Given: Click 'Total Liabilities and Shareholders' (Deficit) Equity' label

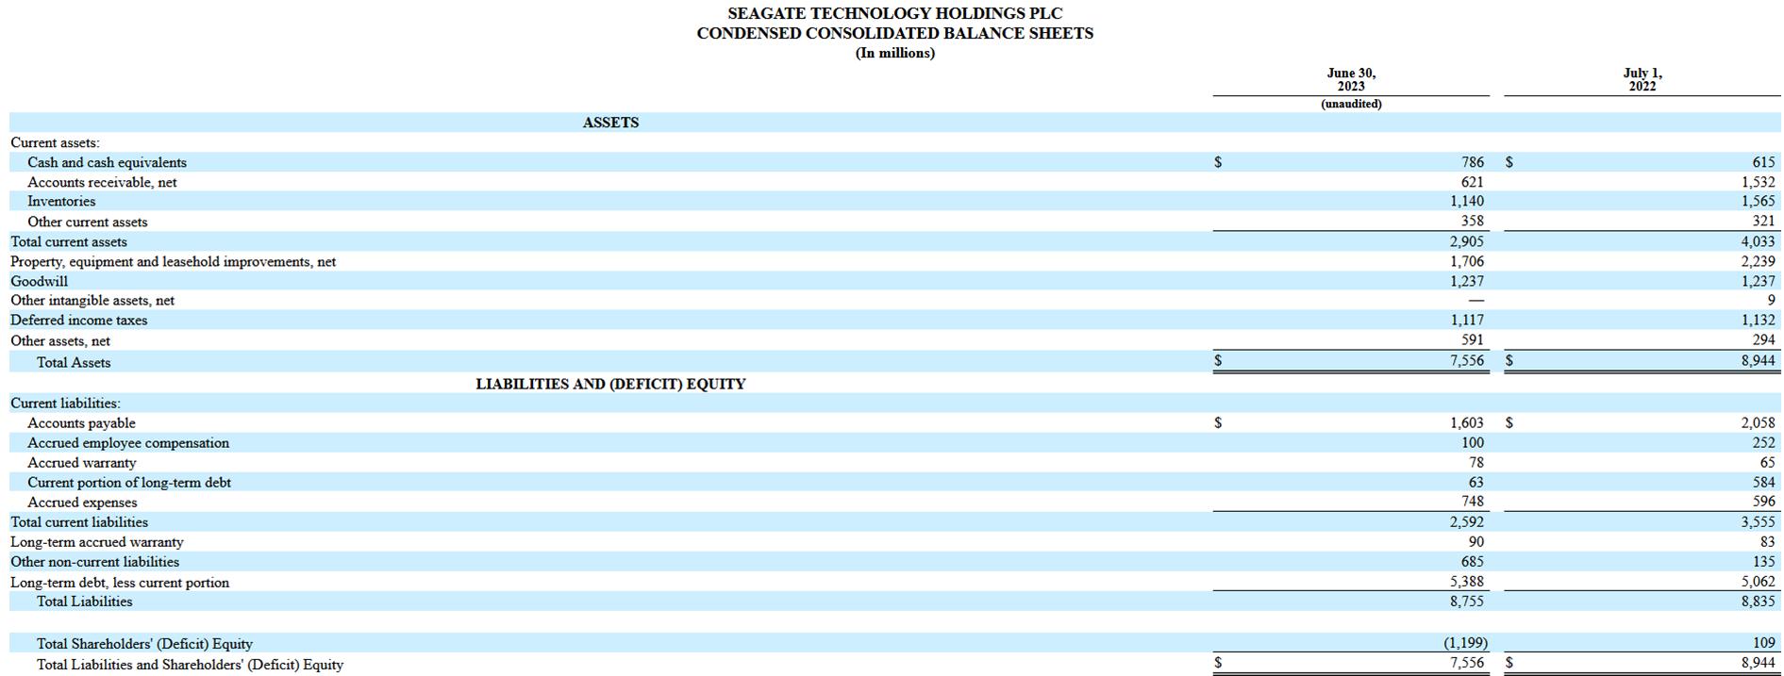Looking at the screenshot, I should tap(190, 665).
